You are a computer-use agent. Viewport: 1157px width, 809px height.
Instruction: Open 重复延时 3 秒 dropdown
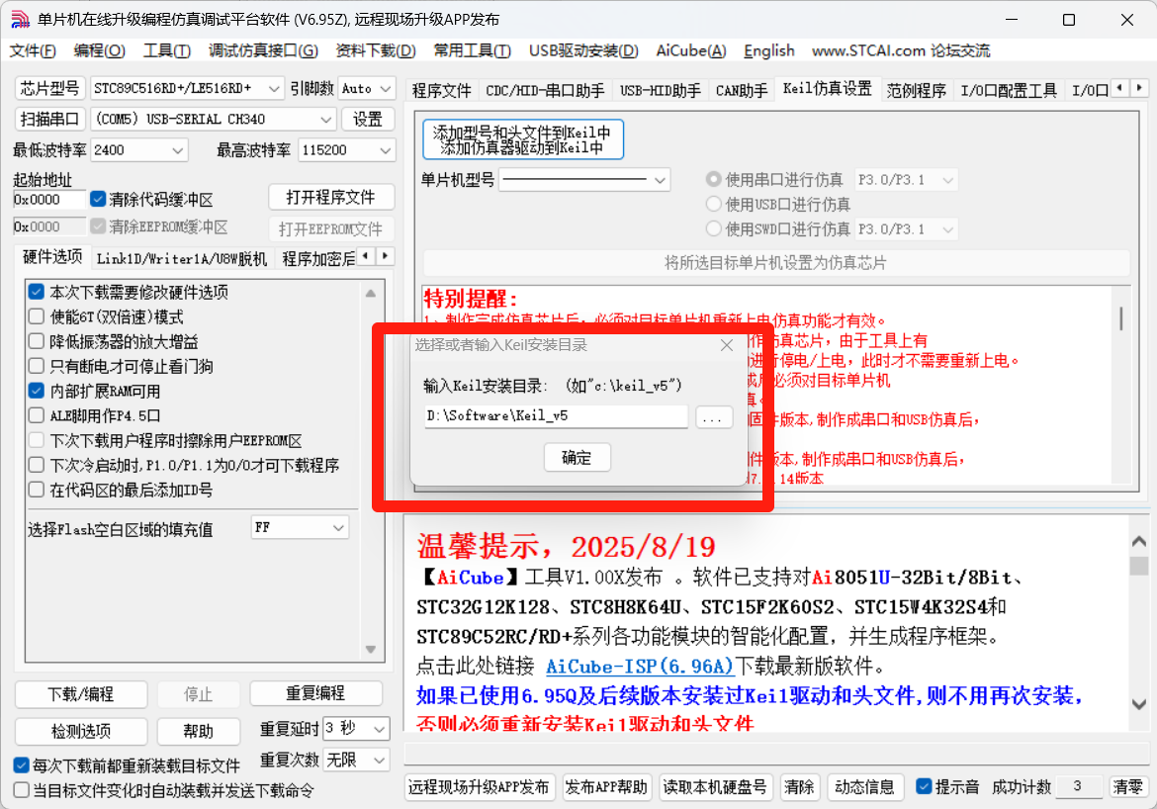[356, 729]
